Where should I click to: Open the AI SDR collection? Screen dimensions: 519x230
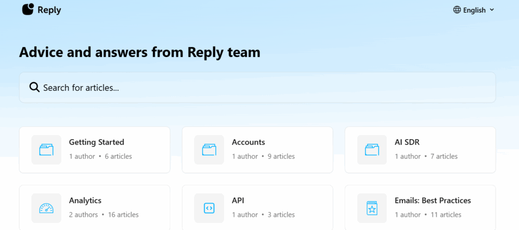(x=420, y=150)
